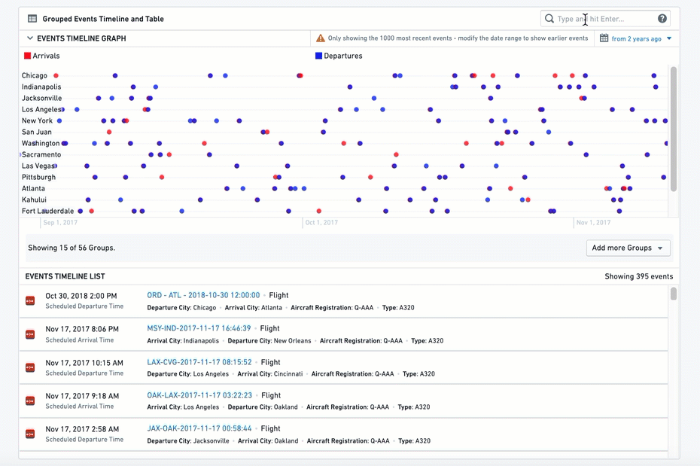Viewport: 700px width, 466px height.
Task: Select the Jacksonville group row label
Action: [42, 98]
